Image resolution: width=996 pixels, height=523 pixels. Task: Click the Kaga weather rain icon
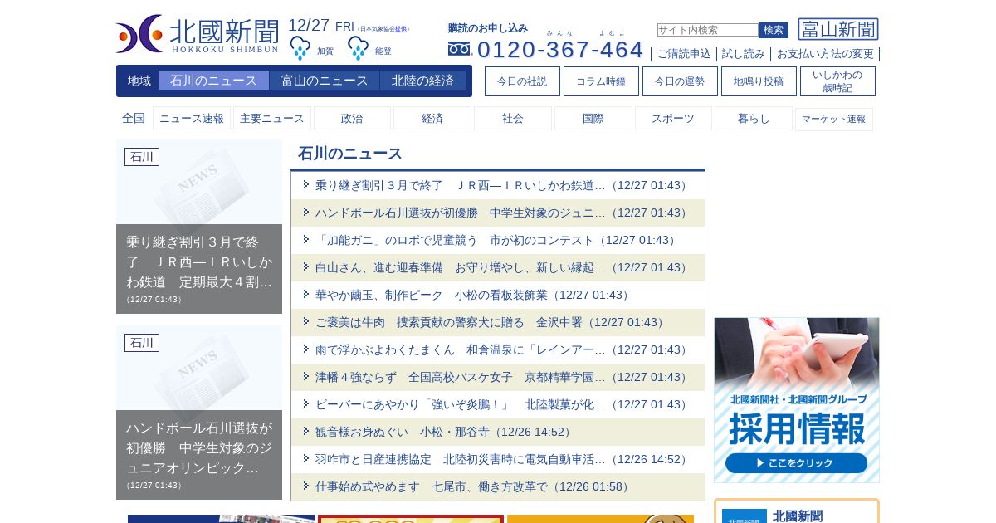click(300, 48)
